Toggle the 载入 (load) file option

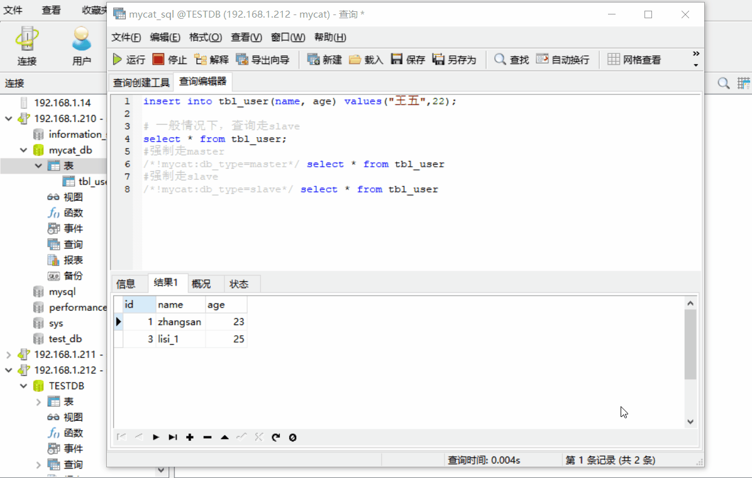(x=366, y=60)
